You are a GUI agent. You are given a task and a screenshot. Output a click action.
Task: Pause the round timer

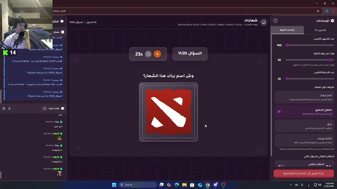(157, 54)
